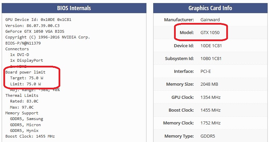Click the 2048 MB memory size value
The image size is (269, 142).
tap(209, 84)
